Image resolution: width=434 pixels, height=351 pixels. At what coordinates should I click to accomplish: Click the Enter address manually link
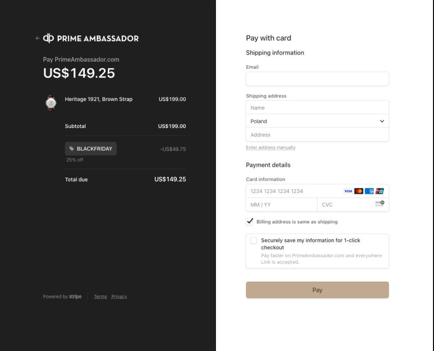tap(271, 148)
